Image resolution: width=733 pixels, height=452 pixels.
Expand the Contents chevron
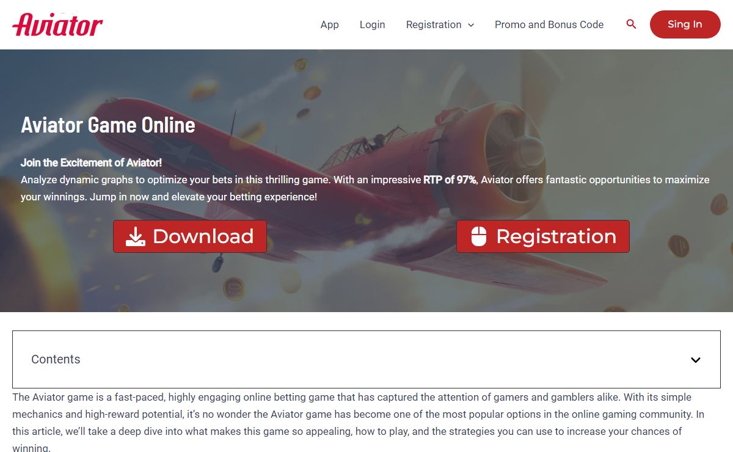tap(696, 360)
